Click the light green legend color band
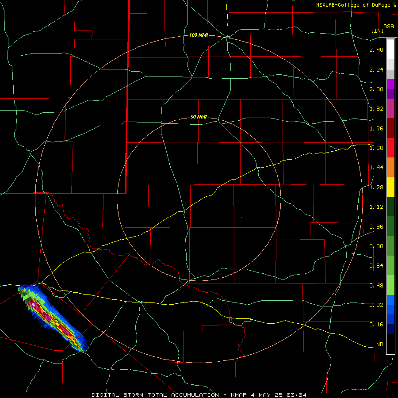The image size is (398, 398). tap(390, 285)
